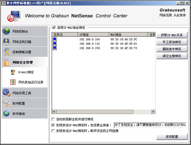The height and width of the screenshot is (145, 191).
Task: Enable the 断开该主机公网连接 checkbox
Action: [x=53, y=131]
